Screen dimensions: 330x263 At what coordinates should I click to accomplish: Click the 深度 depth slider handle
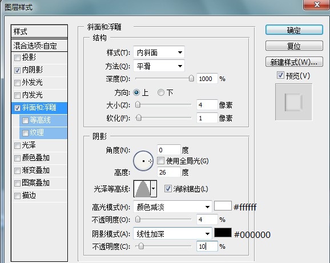pyautogui.click(x=191, y=78)
